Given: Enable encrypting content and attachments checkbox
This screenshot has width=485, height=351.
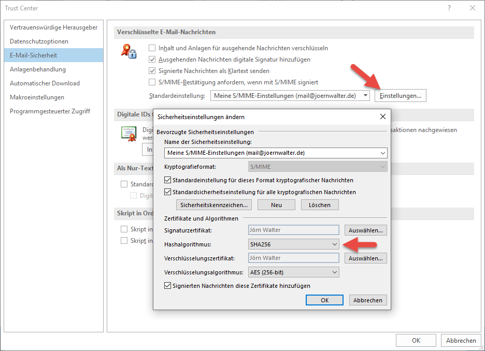Looking at the screenshot, I should [x=152, y=48].
